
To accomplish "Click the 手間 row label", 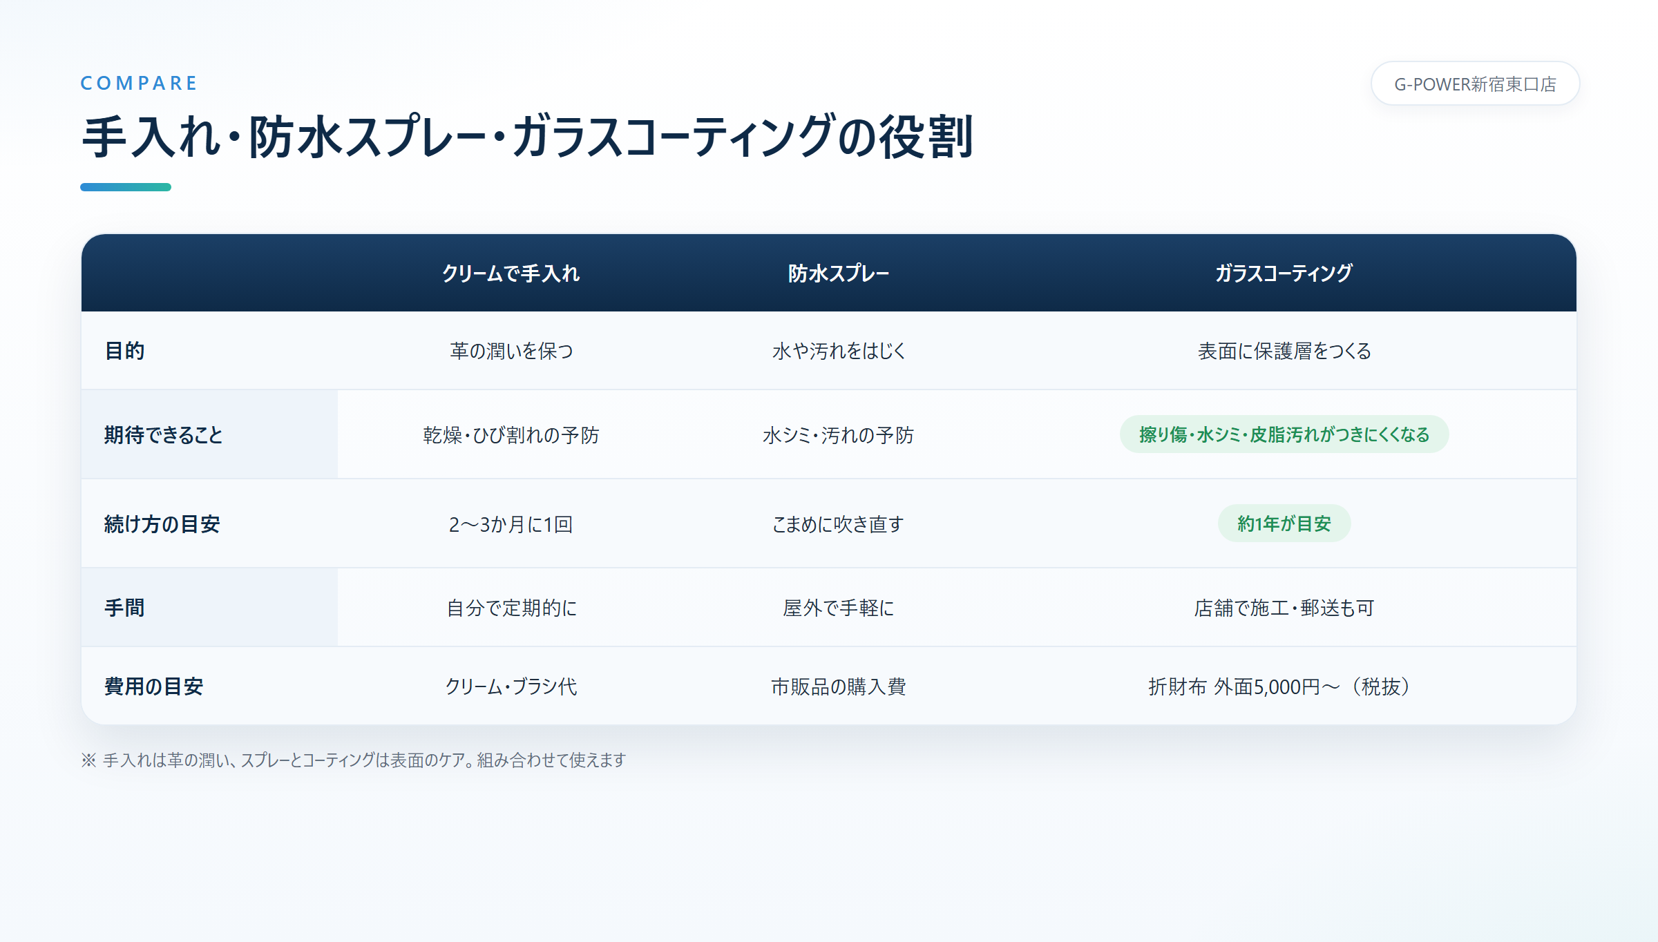I will [x=124, y=608].
